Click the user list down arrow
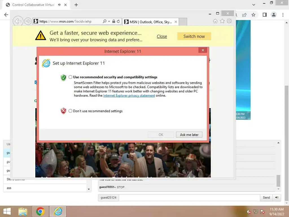 point(89,189)
